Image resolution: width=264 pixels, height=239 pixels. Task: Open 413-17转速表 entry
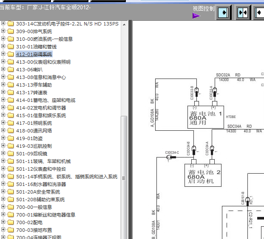tap(31, 93)
